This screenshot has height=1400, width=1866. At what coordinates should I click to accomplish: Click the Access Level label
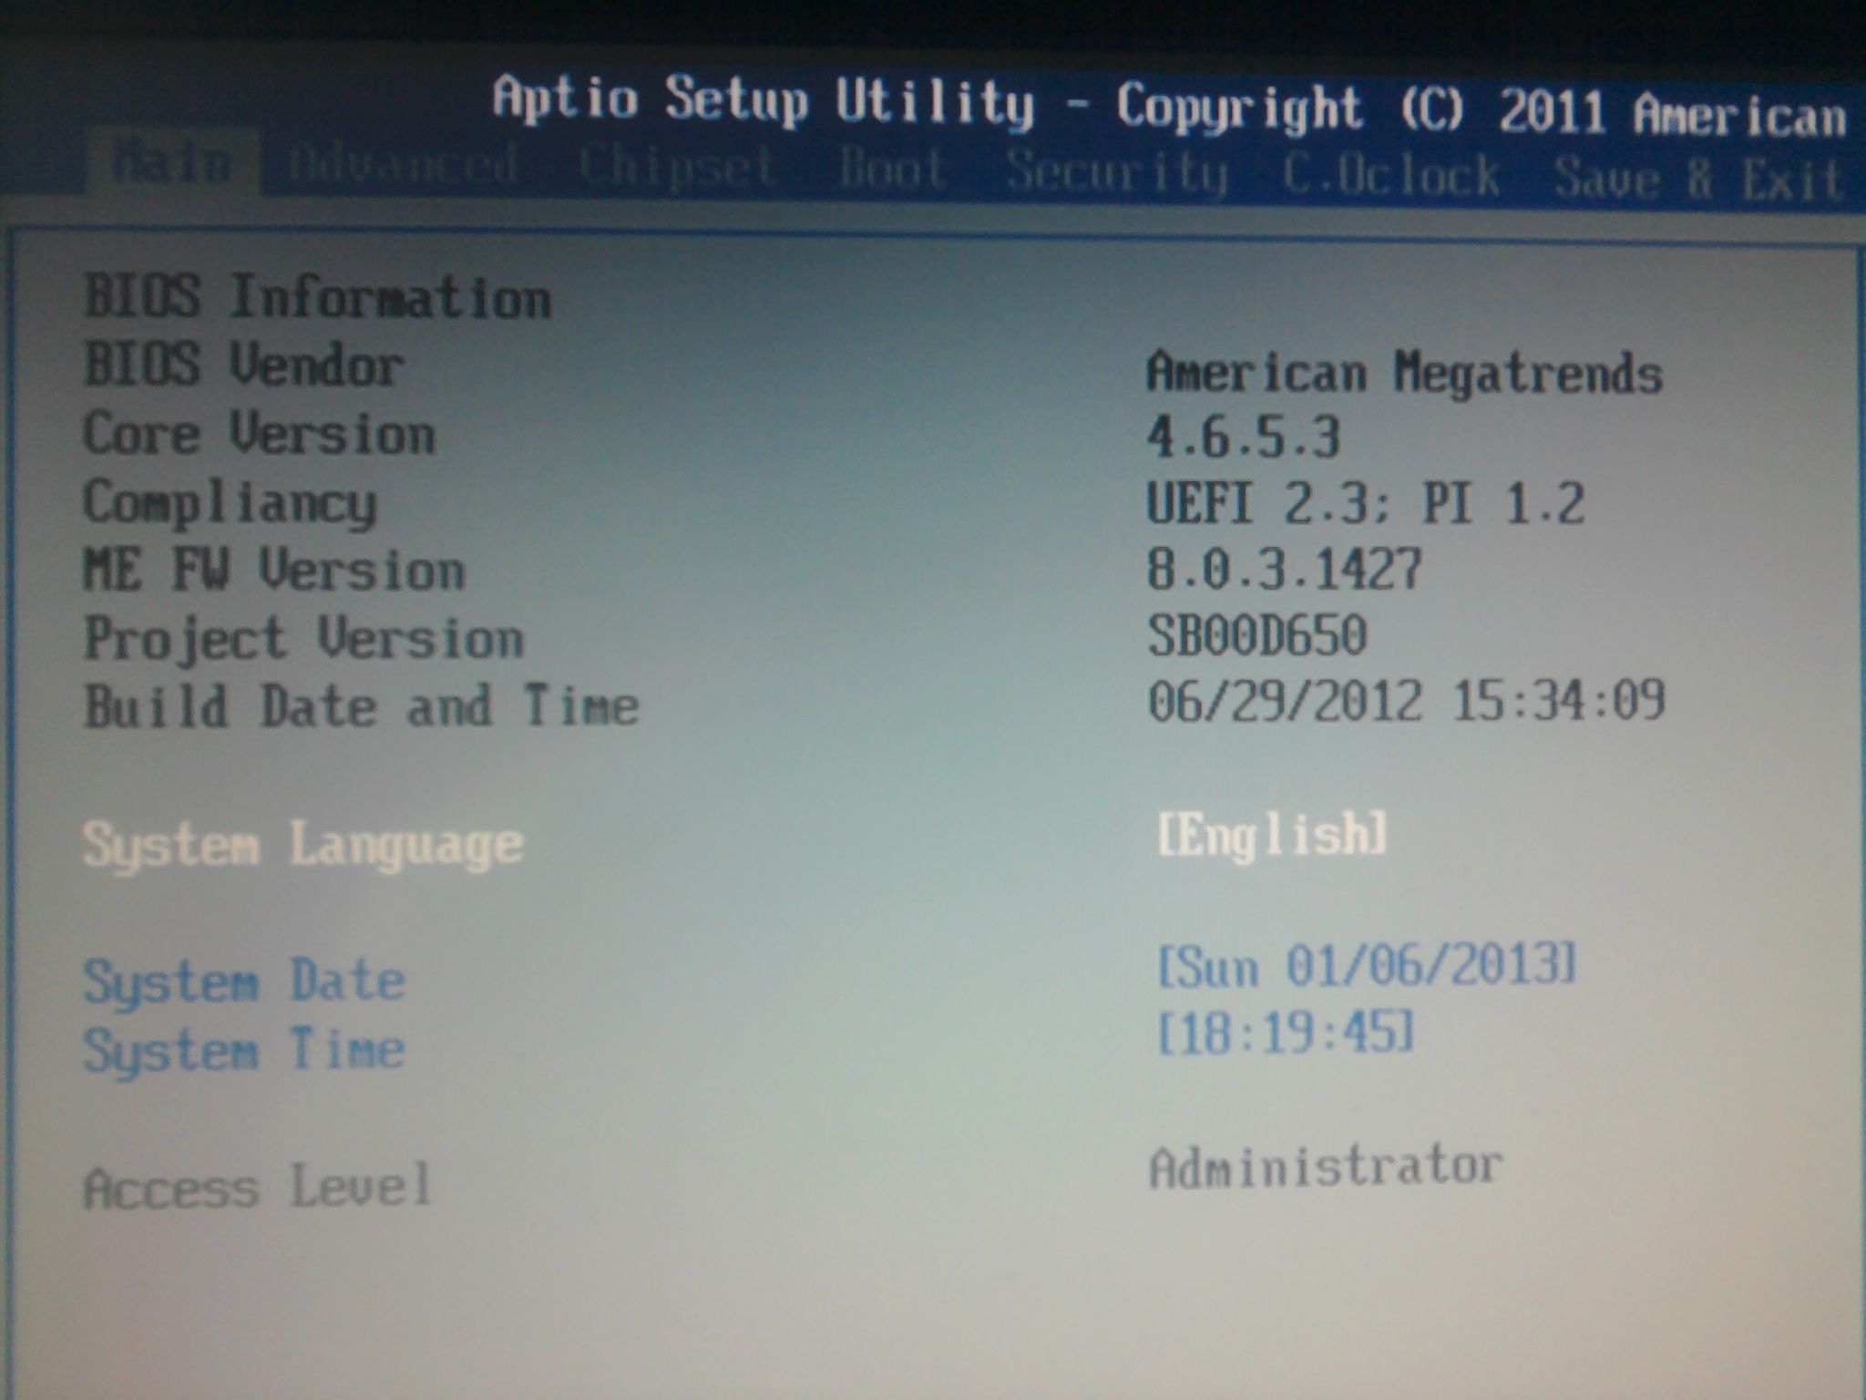click(257, 1188)
